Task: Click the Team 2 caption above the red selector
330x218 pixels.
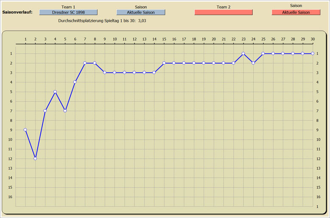Action: coord(224,7)
